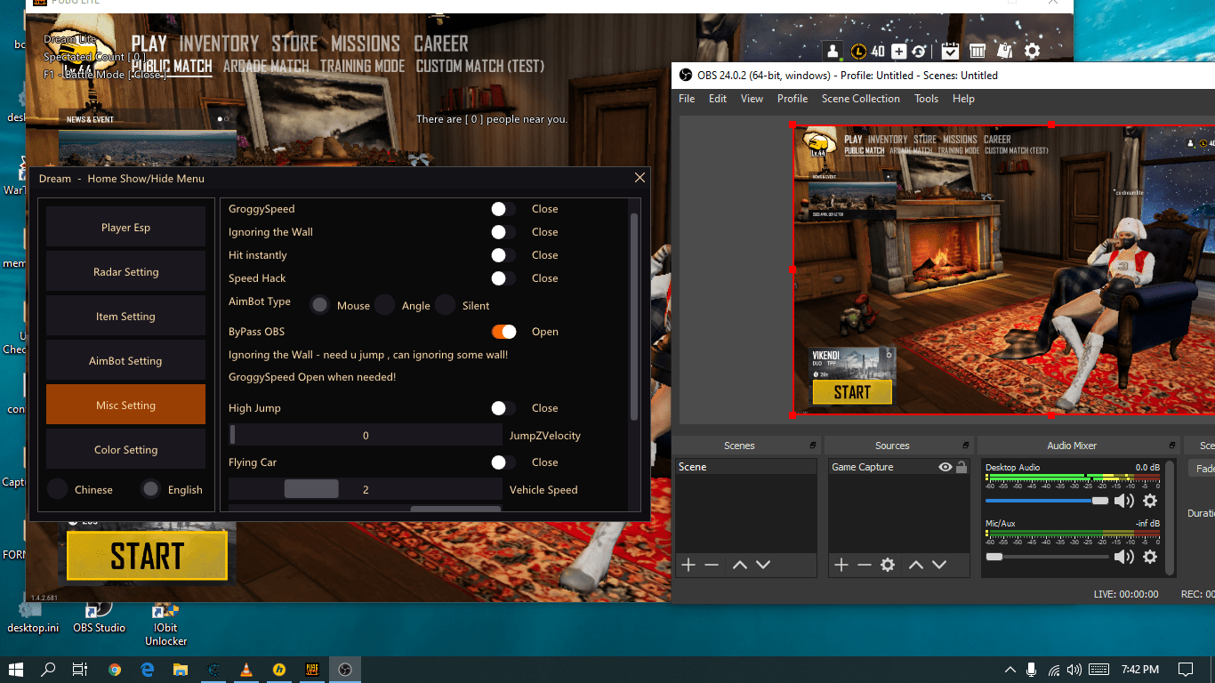The height and width of the screenshot is (683, 1215).
Task: Remove the selected source with the Sources minus icon
Action: (x=864, y=565)
